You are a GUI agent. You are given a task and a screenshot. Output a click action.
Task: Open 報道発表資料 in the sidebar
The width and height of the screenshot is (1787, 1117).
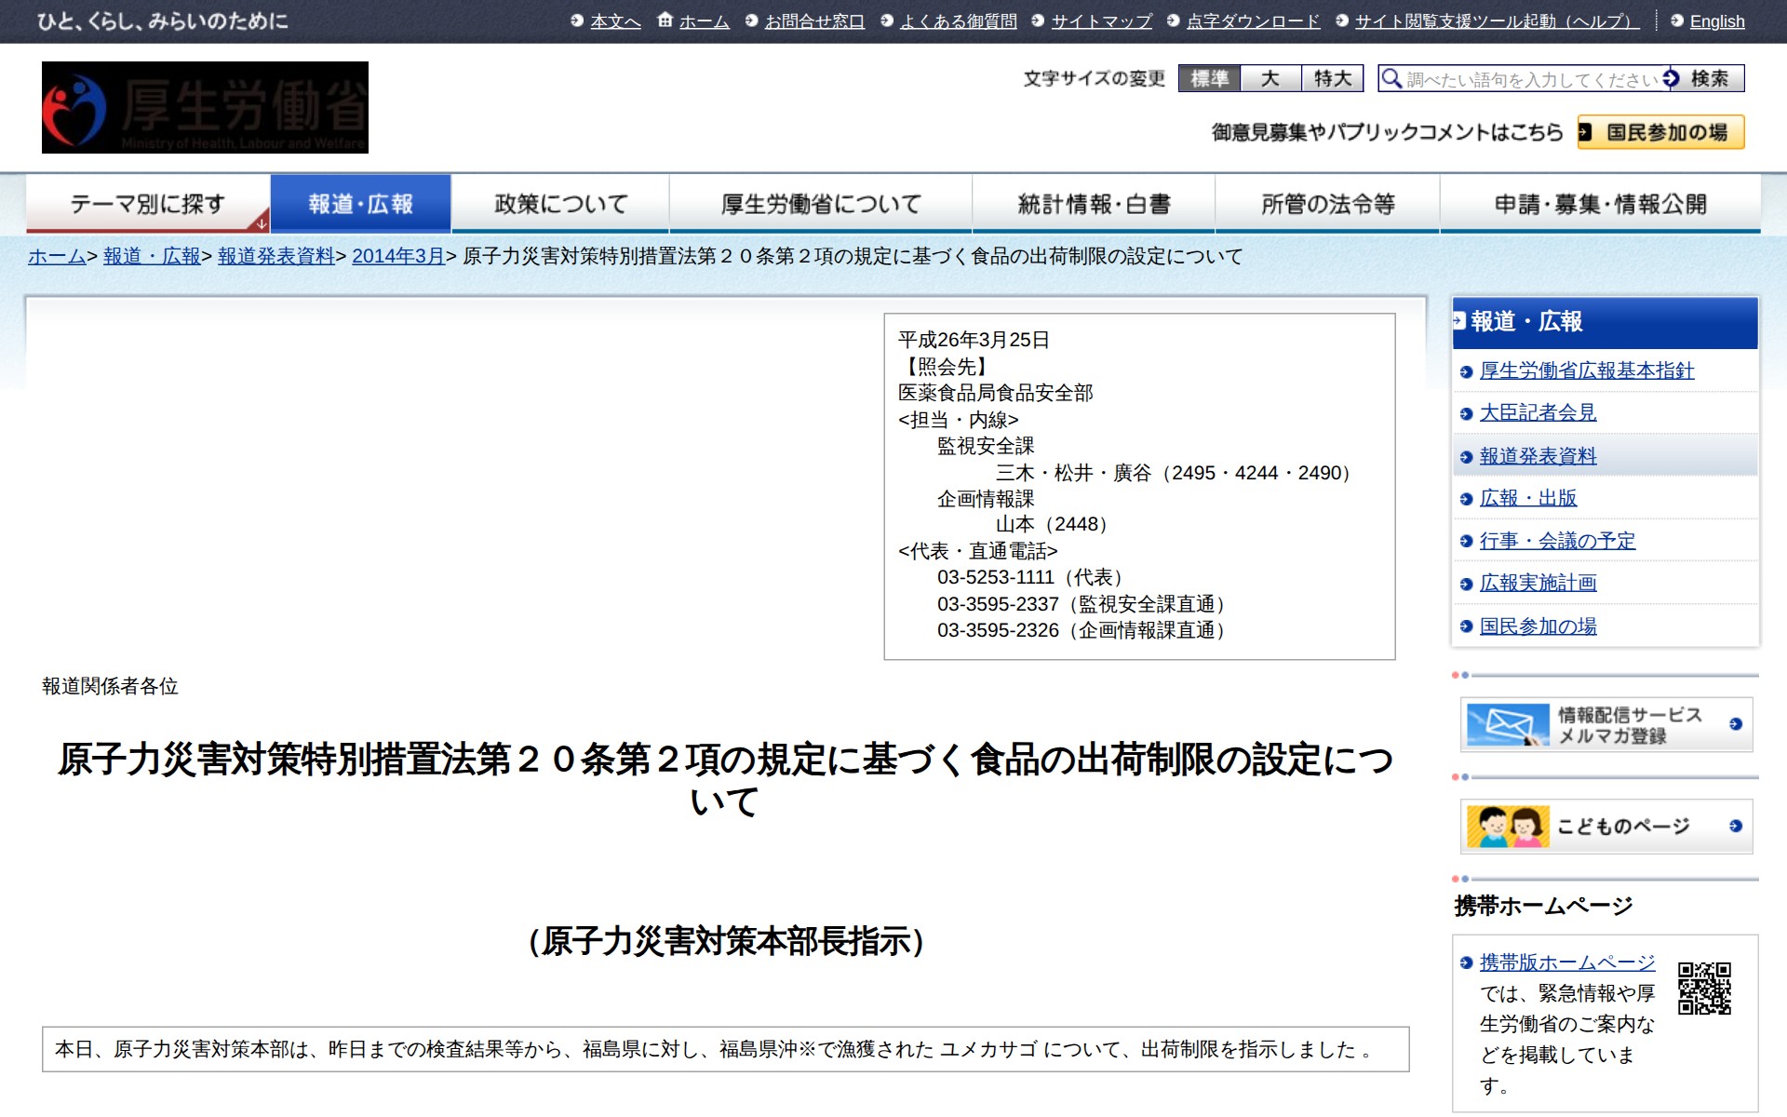(1538, 455)
